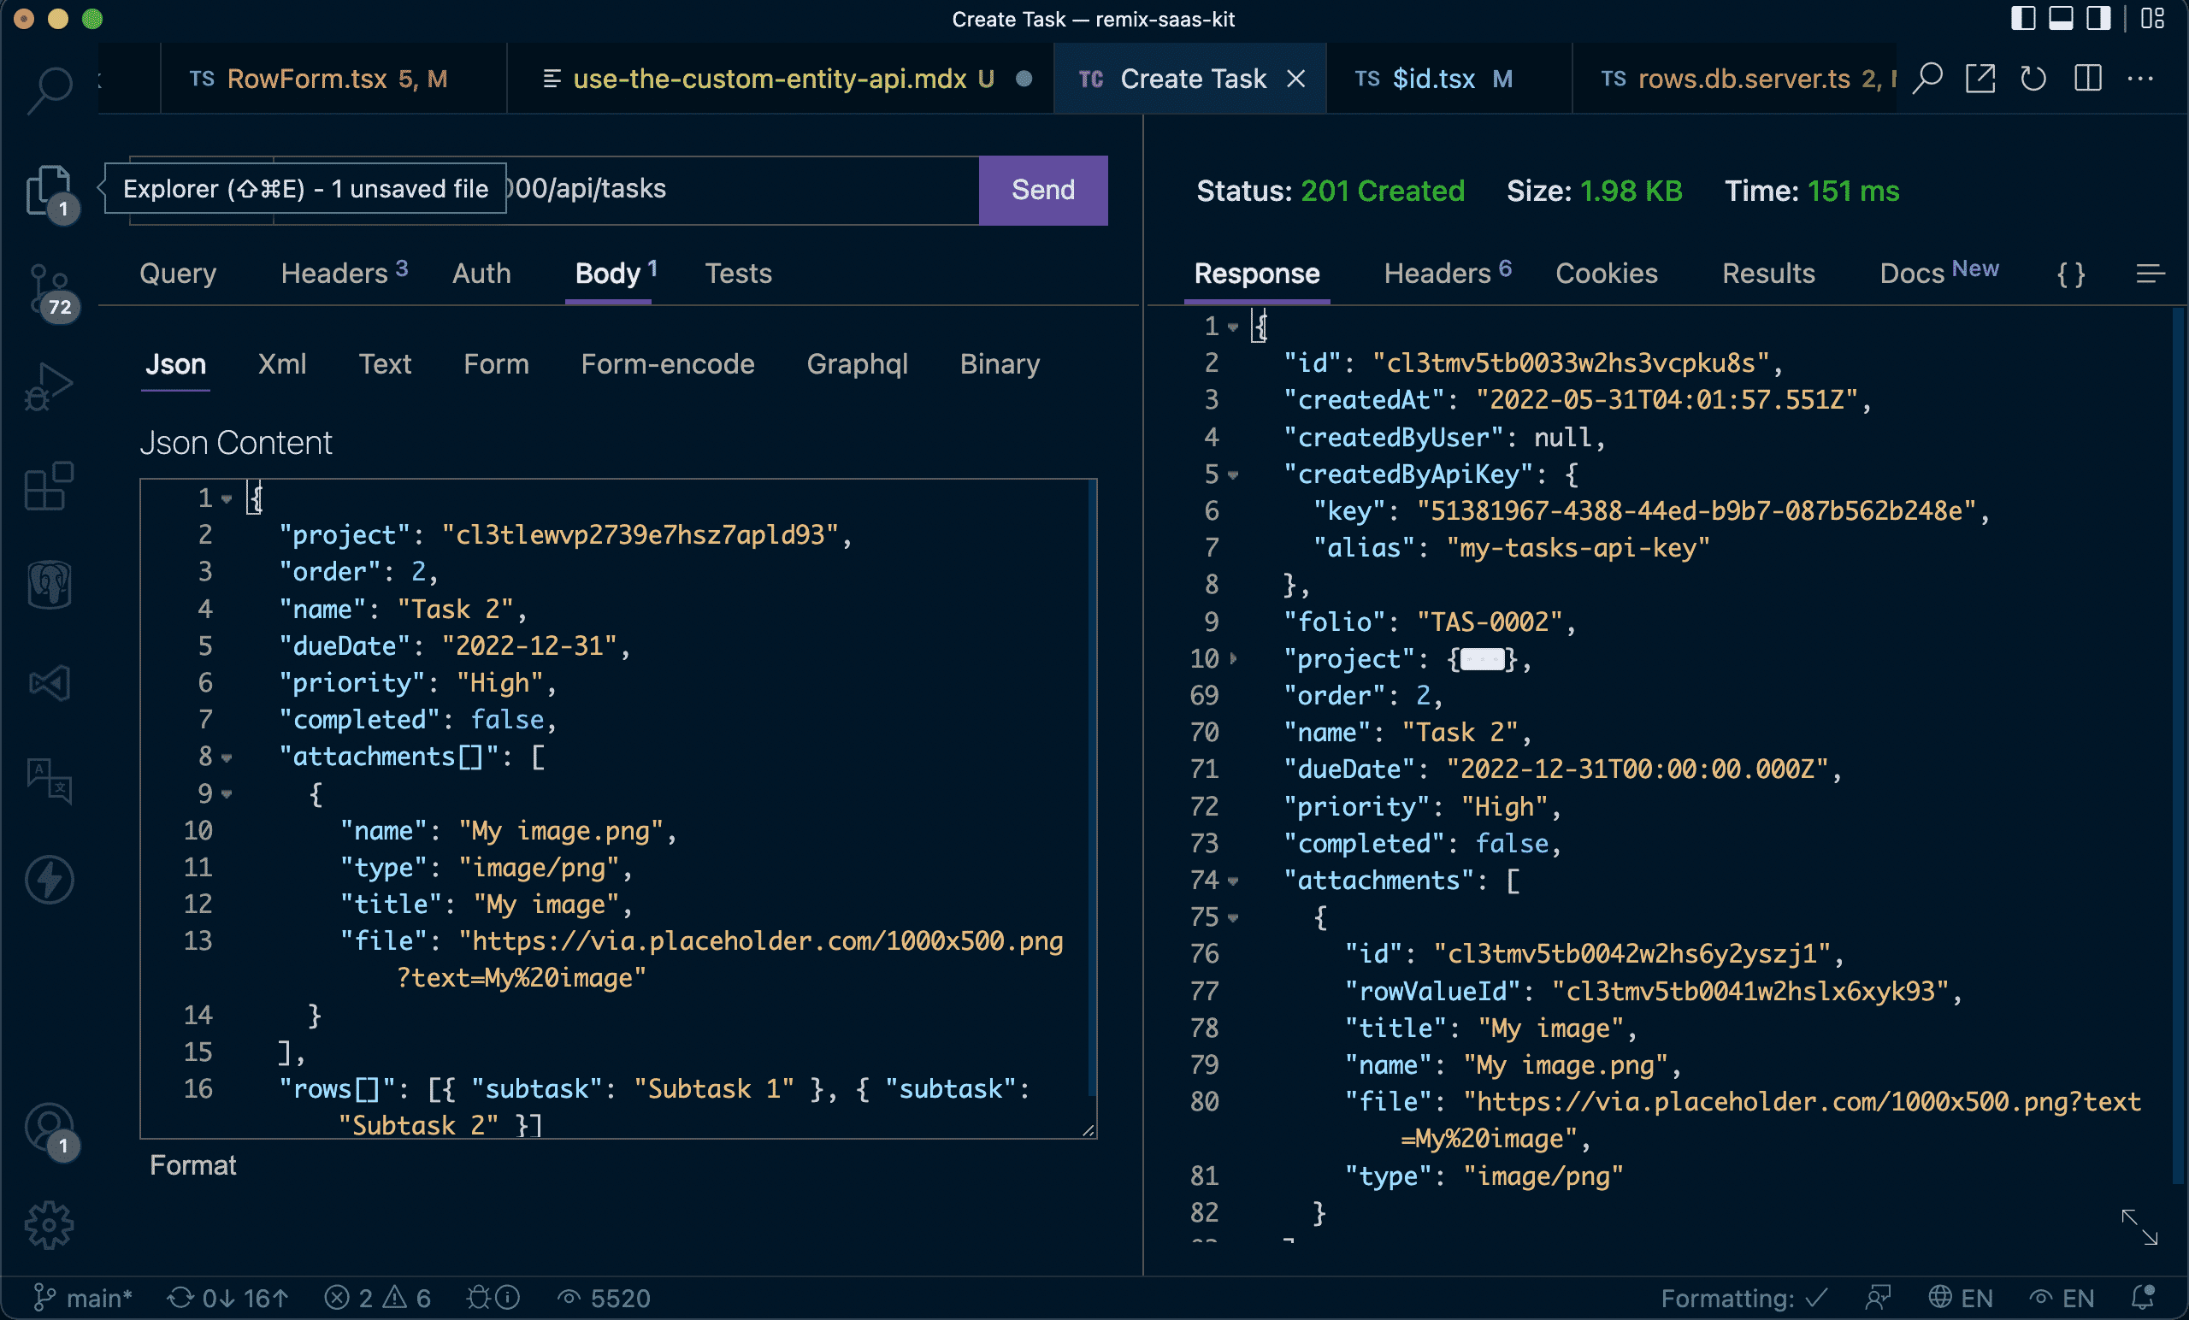The width and height of the screenshot is (2189, 1320).
Task: Expand the collapsed project object on line 10
Action: pos(1238,657)
